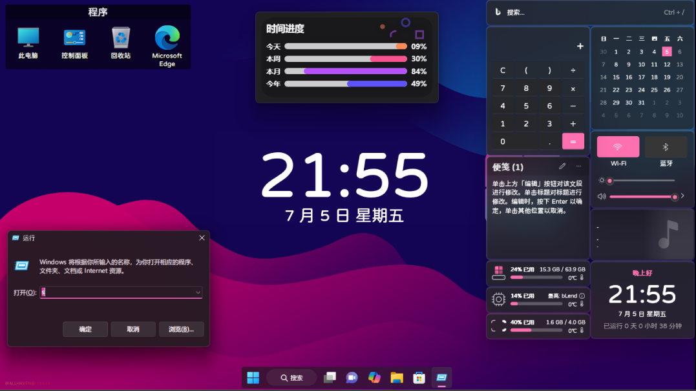This screenshot has width=696, height=391.
Task: Click the 浏览(B)... button
Action: (181, 329)
